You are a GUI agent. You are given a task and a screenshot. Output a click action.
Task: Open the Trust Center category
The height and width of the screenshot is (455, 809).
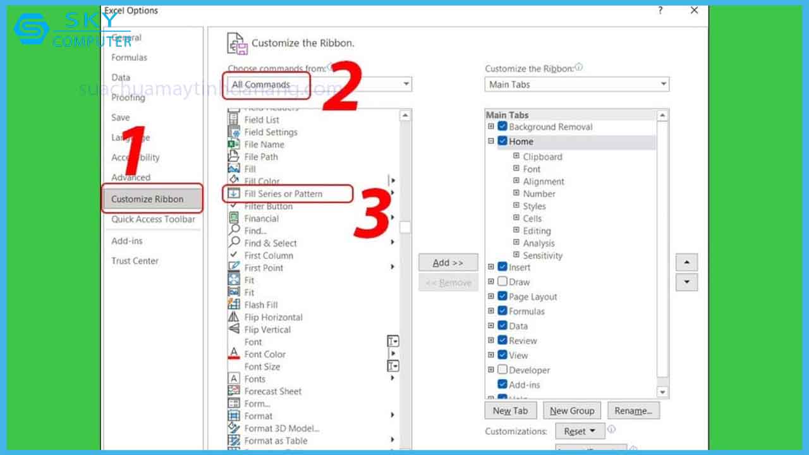pyautogui.click(x=135, y=261)
